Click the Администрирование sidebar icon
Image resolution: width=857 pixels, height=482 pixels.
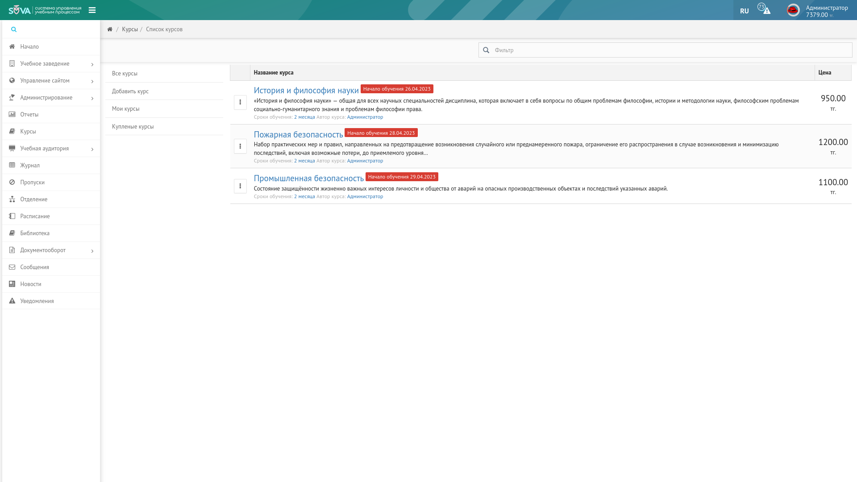tap(12, 97)
